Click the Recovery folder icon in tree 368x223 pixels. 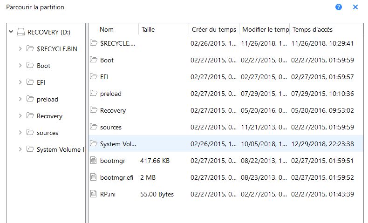30,115
